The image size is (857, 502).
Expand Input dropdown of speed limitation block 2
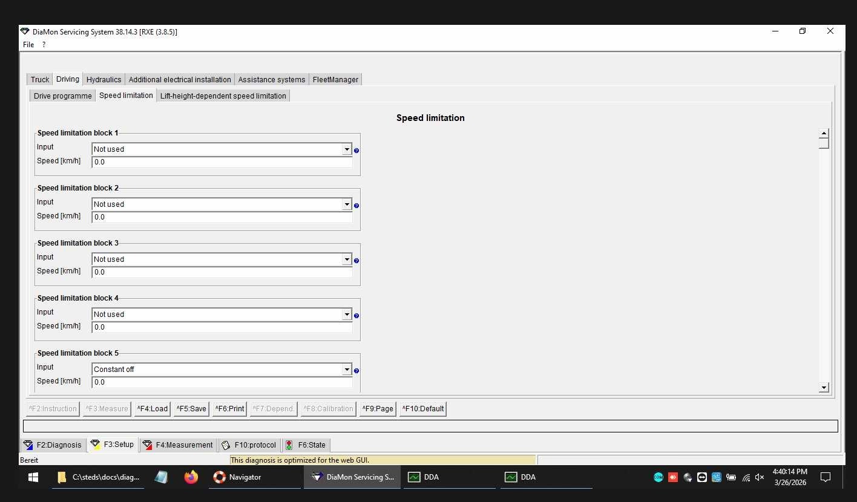(347, 204)
